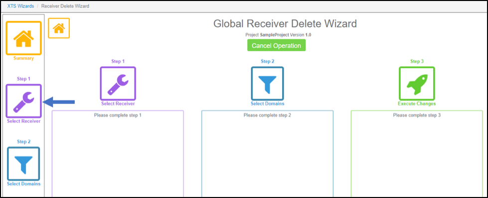The width and height of the screenshot is (488, 198).
Task: Click sidebar Select Domains label
Action: click(23, 184)
